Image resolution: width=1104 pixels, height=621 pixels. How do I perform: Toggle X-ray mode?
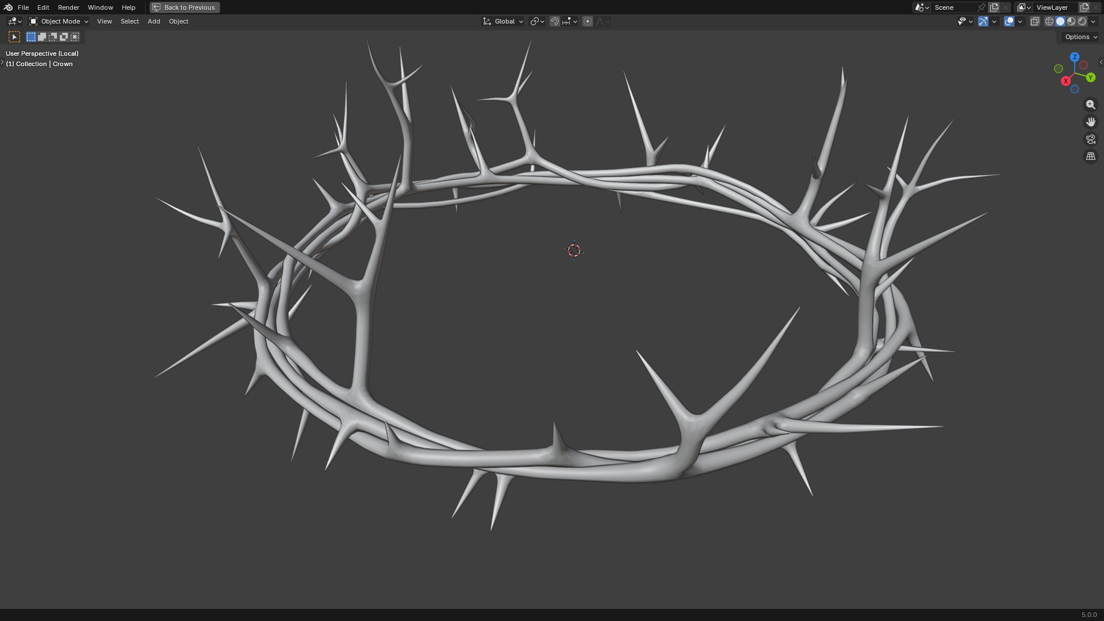click(1034, 21)
